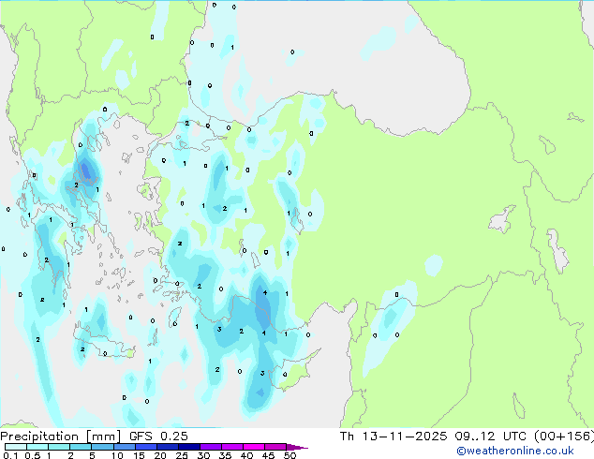
Task: Click the 15–20 mm blue legend swatch
Action: pyautogui.click(x=146, y=447)
